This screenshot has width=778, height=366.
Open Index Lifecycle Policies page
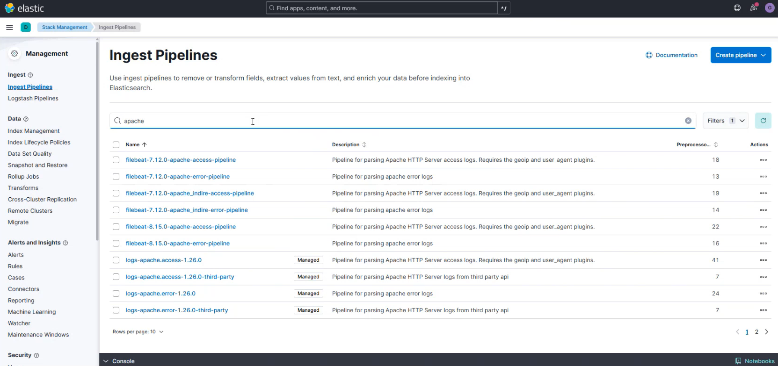(x=39, y=142)
